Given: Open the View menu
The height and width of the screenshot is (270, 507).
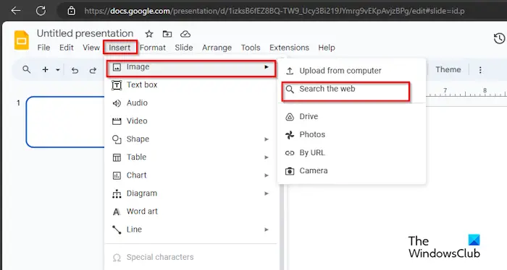Looking at the screenshot, I should click(x=91, y=48).
